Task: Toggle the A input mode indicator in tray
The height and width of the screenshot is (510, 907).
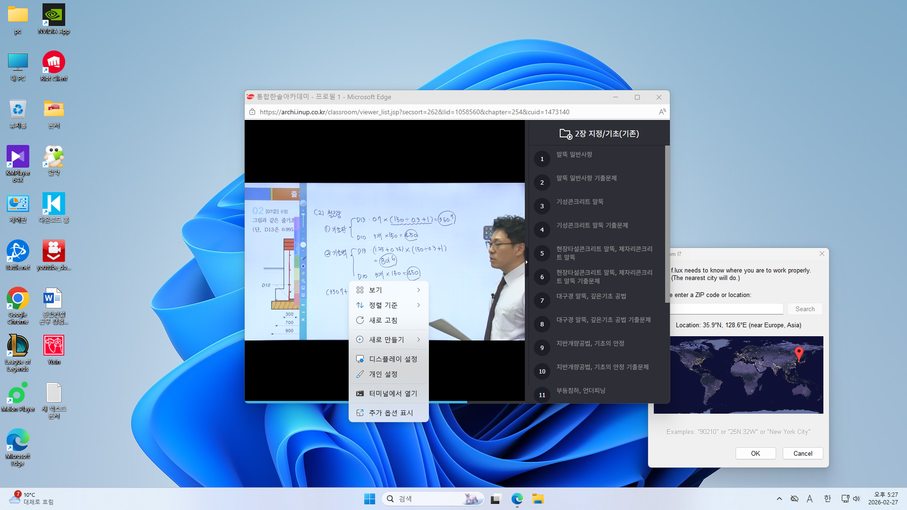Action: (x=810, y=499)
